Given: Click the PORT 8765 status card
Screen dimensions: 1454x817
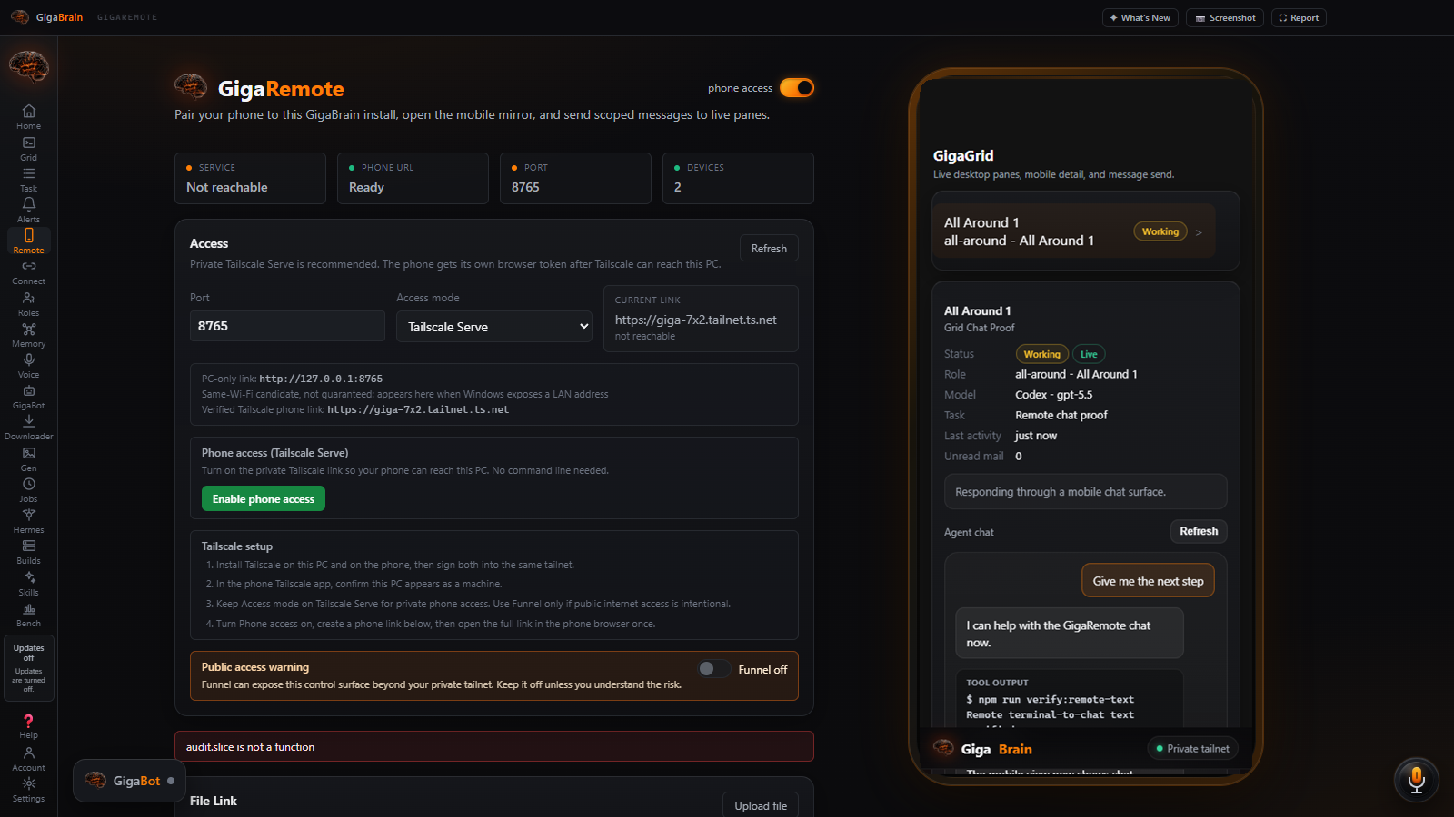Looking at the screenshot, I should (575, 178).
